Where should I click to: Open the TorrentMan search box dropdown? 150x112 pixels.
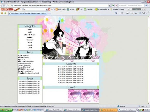pyautogui.click(x=47, y=9)
